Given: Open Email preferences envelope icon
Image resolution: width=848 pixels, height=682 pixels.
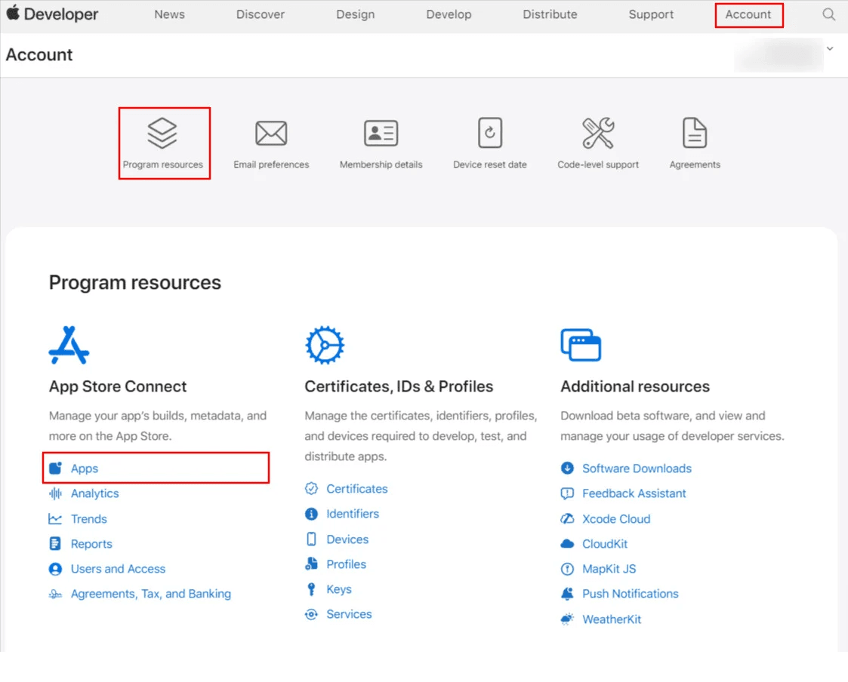Looking at the screenshot, I should [271, 134].
